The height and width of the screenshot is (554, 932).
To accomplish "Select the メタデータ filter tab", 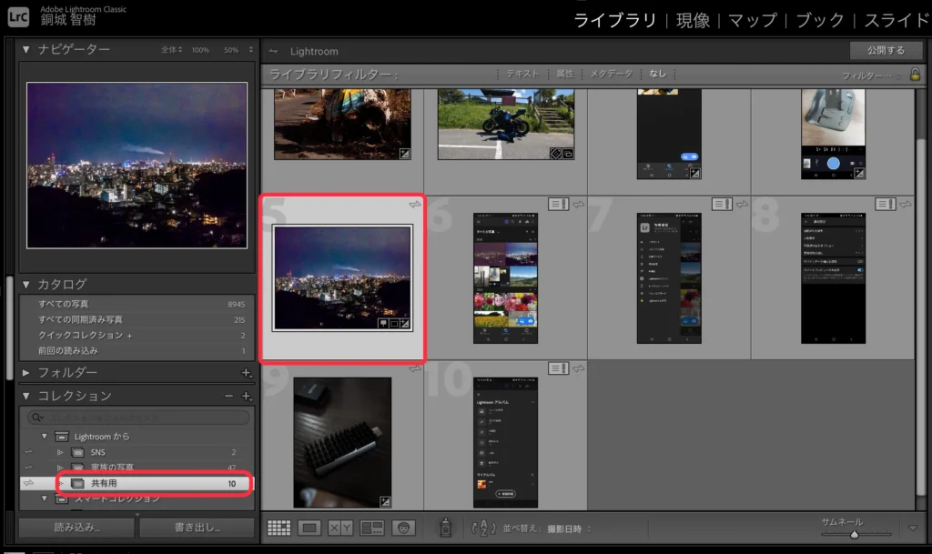I will pyautogui.click(x=612, y=74).
